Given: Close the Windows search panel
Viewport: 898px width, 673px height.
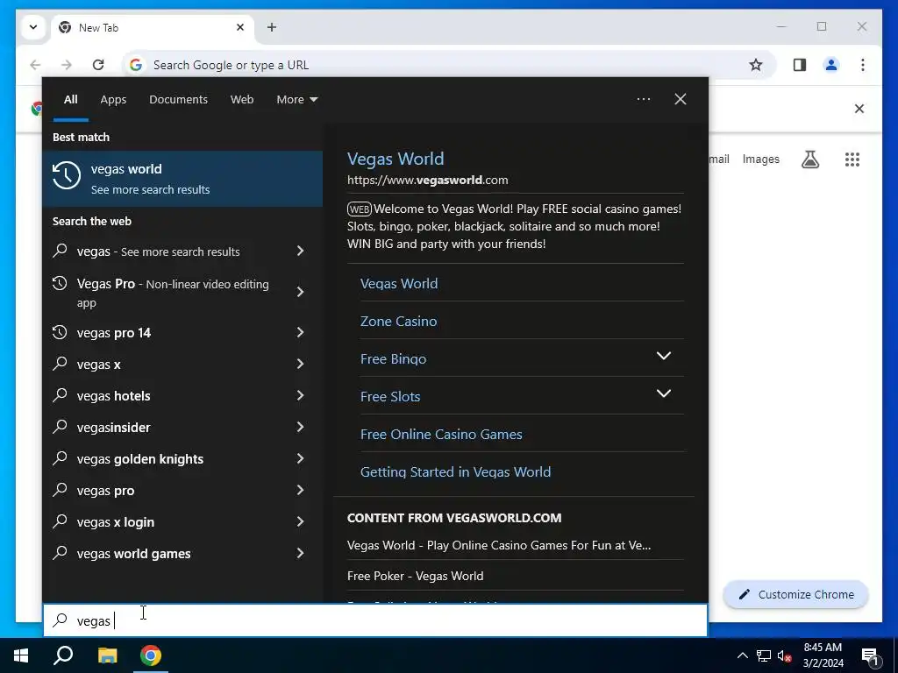Looking at the screenshot, I should (x=680, y=99).
